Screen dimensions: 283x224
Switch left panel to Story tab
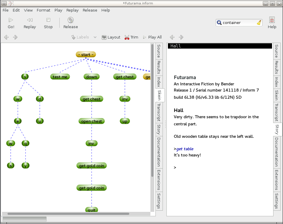click(159, 129)
